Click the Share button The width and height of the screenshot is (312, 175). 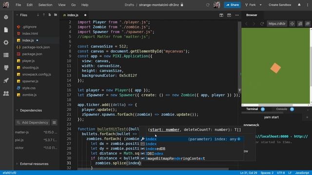(232, 5)
